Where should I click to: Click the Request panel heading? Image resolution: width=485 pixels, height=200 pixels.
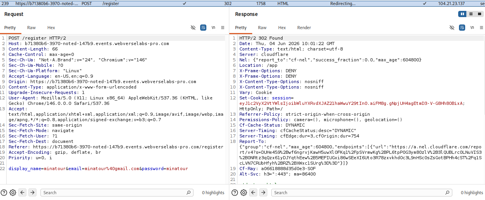pyautogui.click(x=14, y=14)
